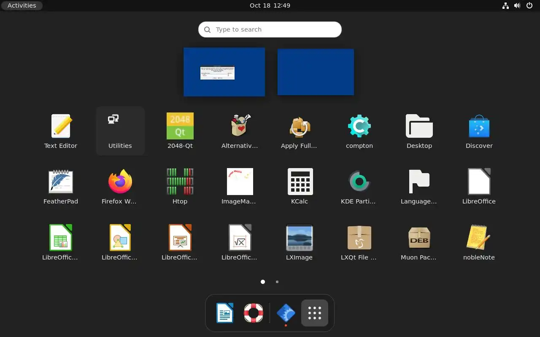Click the Show Applications grid button
Image resolution: width=540 pixels, height=337 pixels.
pyautogui.click(x=315, y=313)
